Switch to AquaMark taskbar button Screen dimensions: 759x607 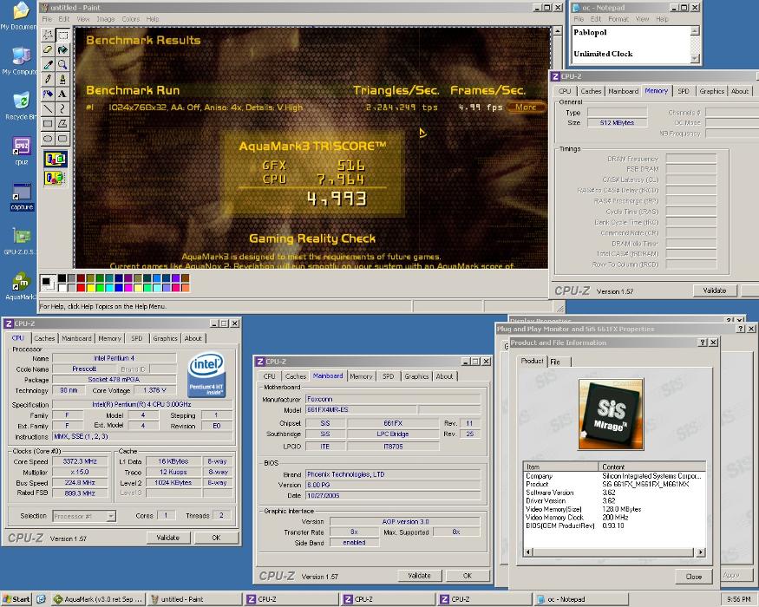98,599
